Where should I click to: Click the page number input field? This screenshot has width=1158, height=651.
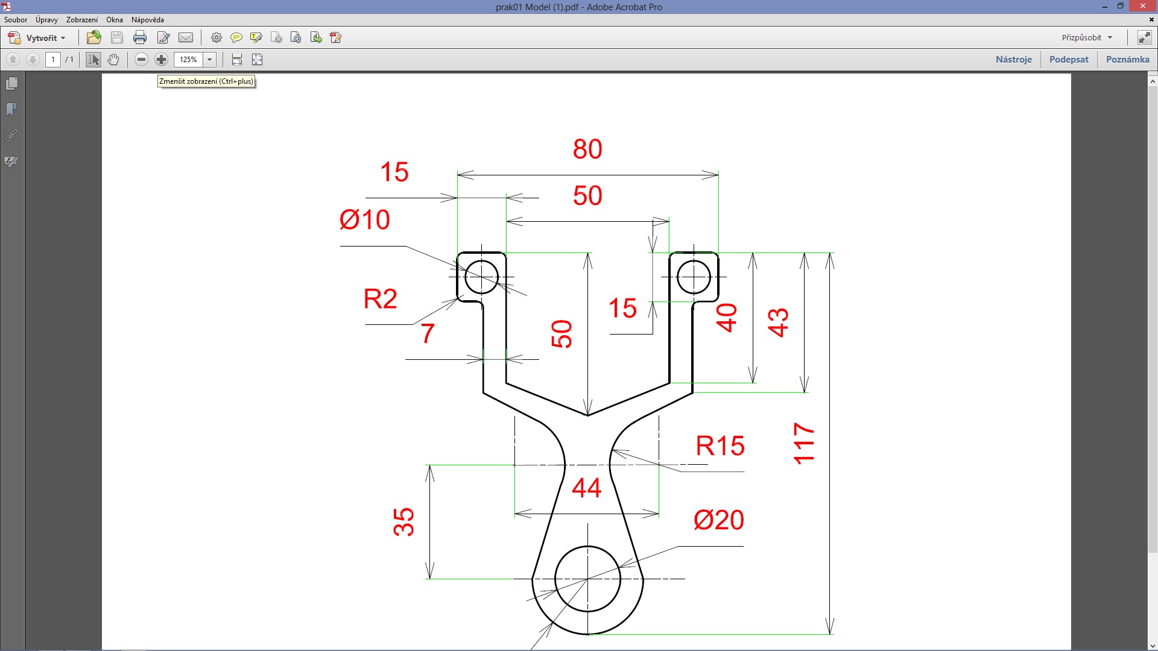point(53,59)
